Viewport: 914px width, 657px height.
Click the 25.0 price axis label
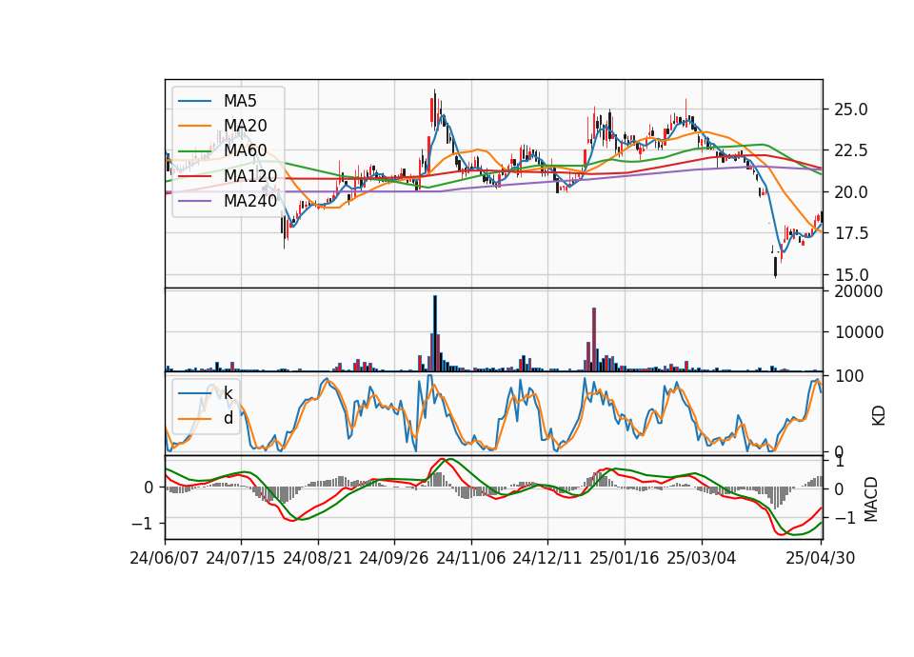[851, 109]
